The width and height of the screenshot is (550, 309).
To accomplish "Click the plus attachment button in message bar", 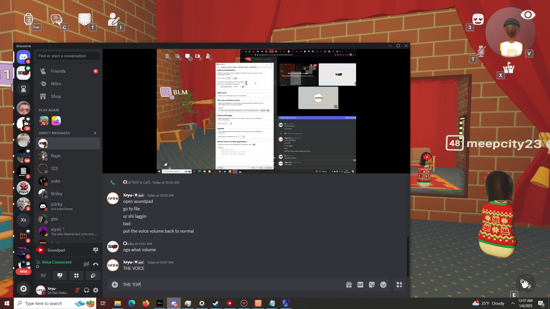I will pyautogui.click(x=115, y=285).
